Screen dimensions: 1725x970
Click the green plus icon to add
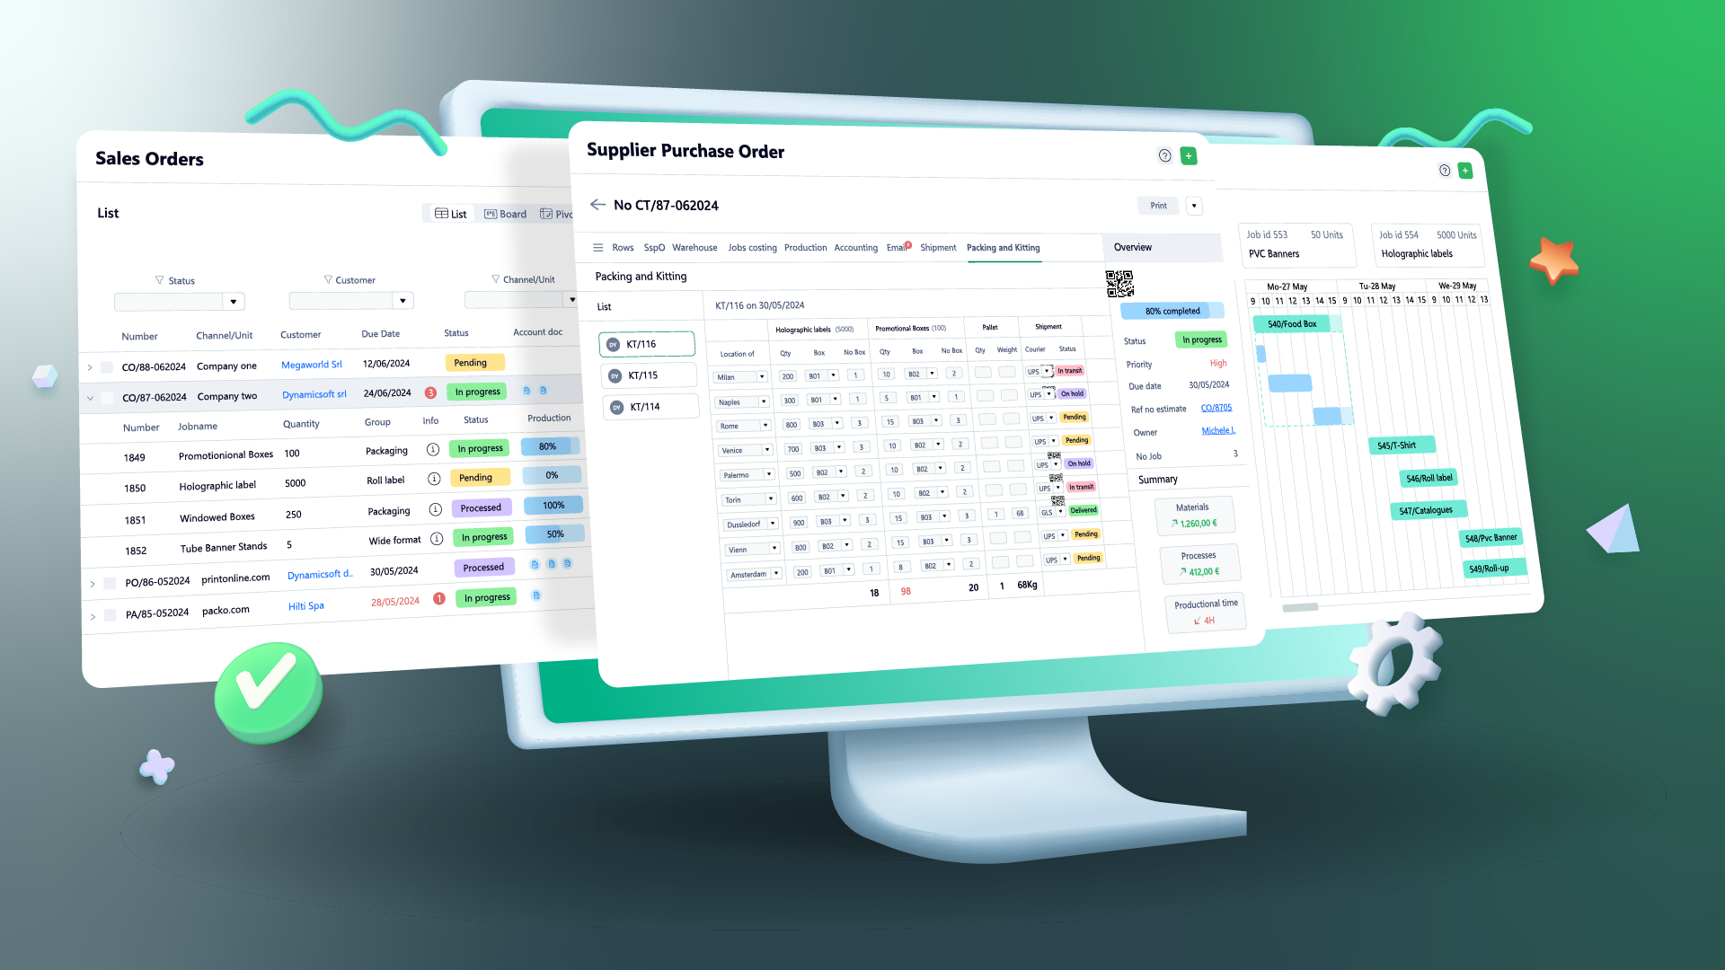click(1189, 155)
